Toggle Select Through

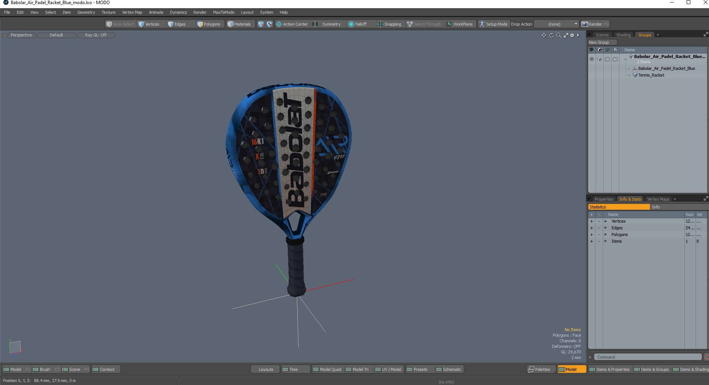pyautogui.click(x=424, y=24)
